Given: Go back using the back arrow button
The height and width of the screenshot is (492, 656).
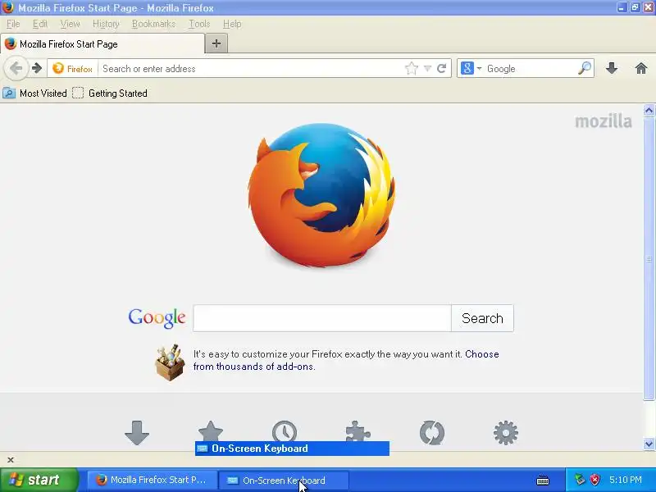Looking at the screenshot, I should (x=16, y=68).
